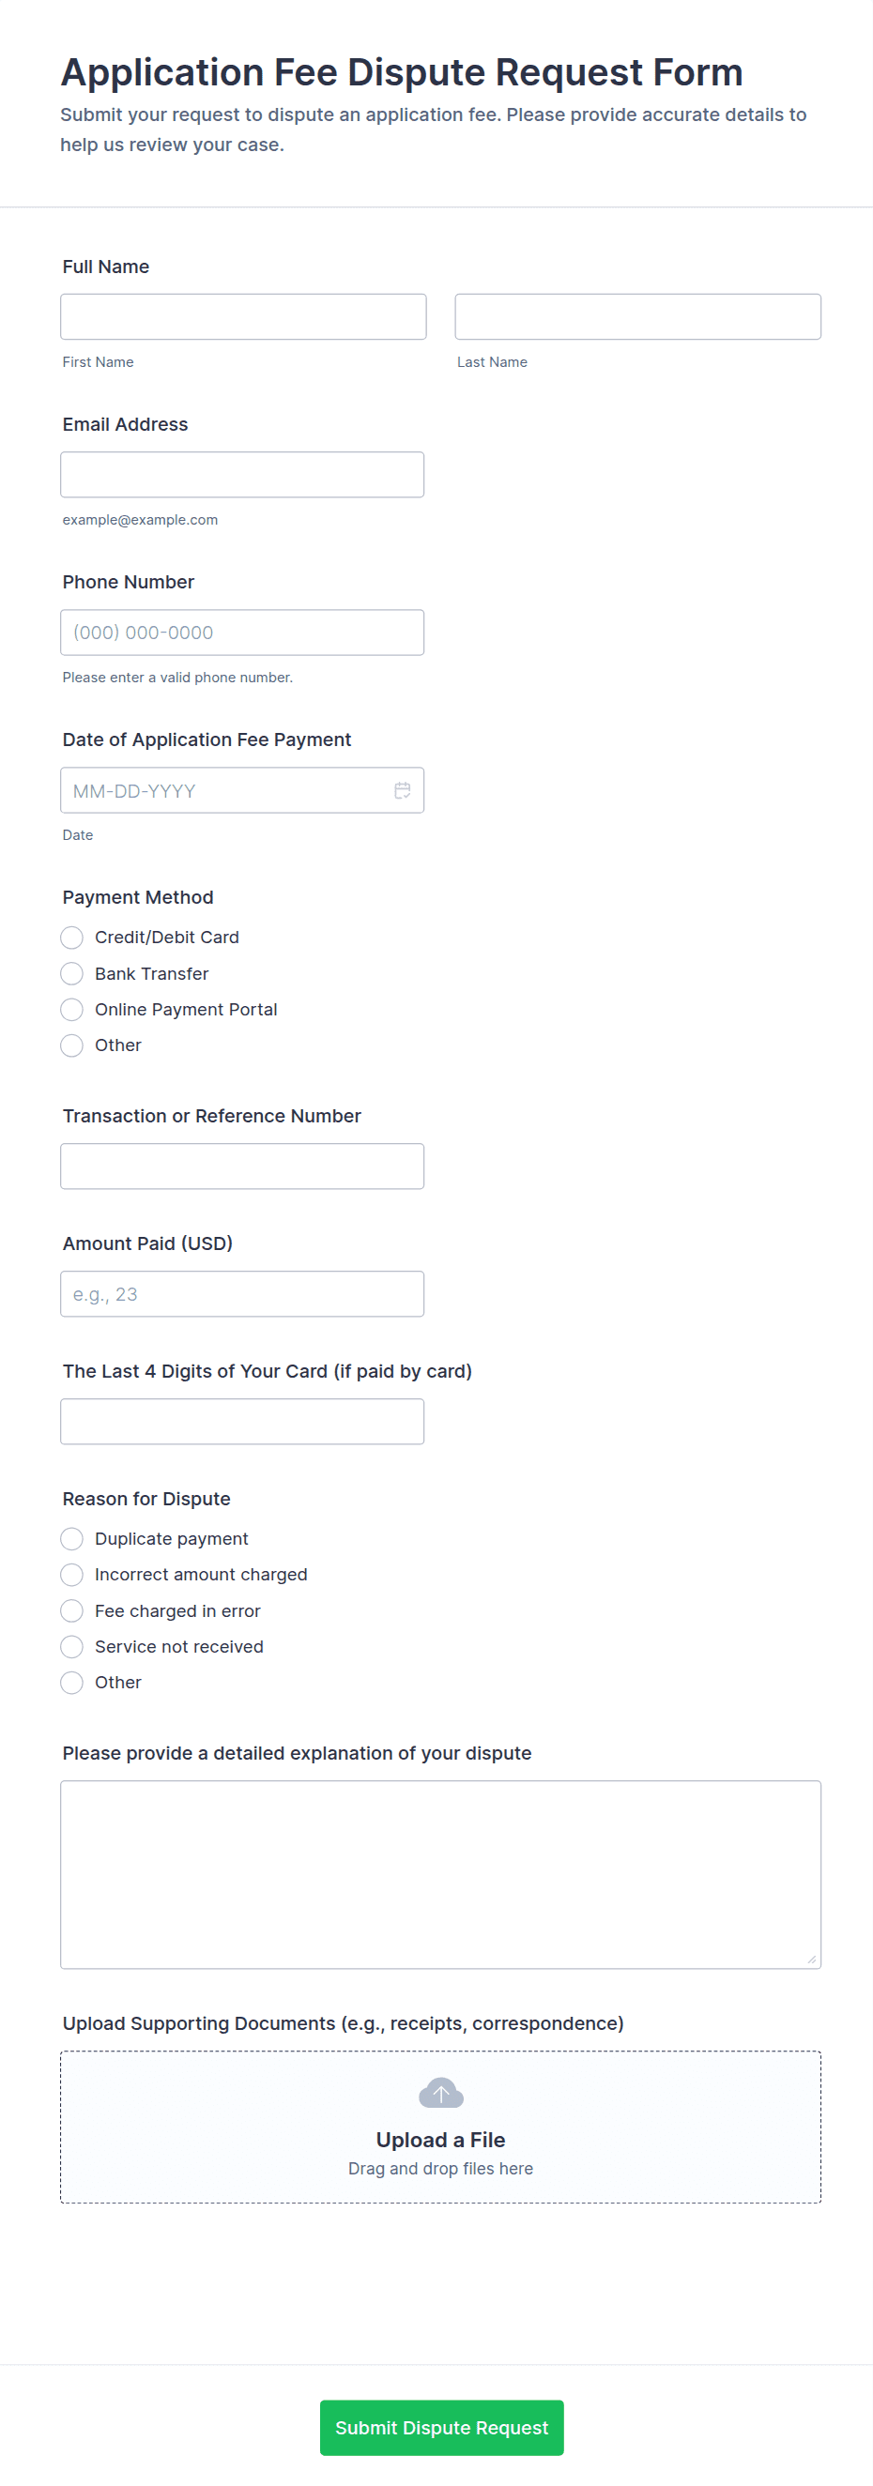Select Other under Reason for Dispute
Viewport: 873px width, 2486px height.
(72, 1682)
